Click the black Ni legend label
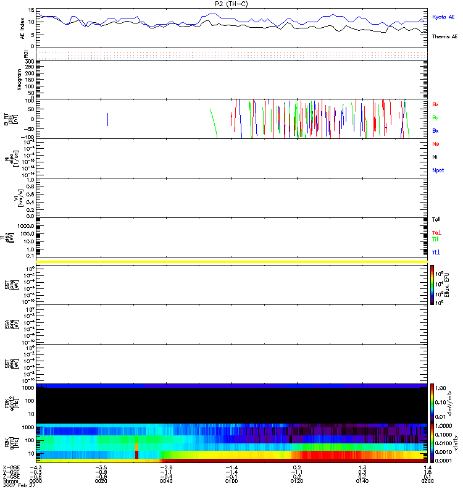Screen dimensions: 463x494 tap(435, 157)
